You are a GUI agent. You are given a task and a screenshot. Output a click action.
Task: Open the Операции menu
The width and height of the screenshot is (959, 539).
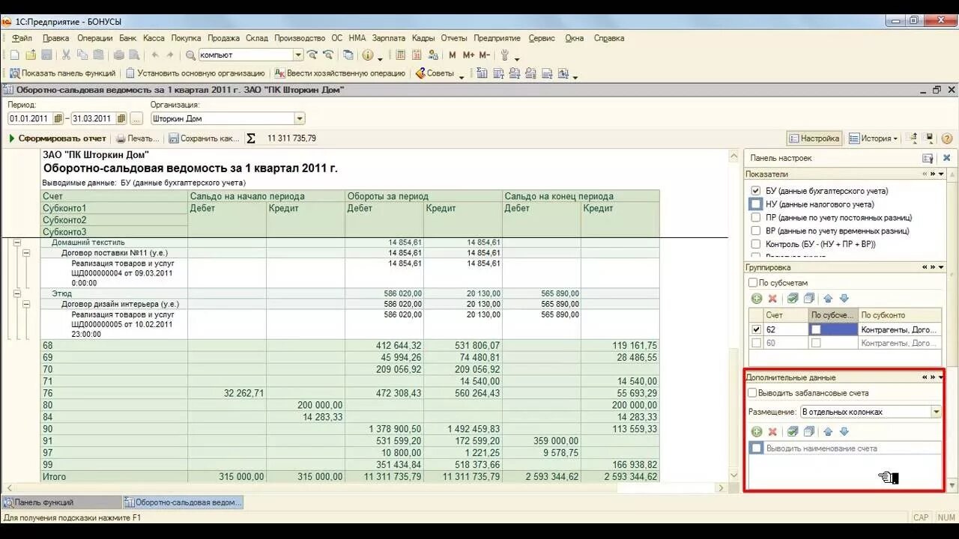[94, 38]
